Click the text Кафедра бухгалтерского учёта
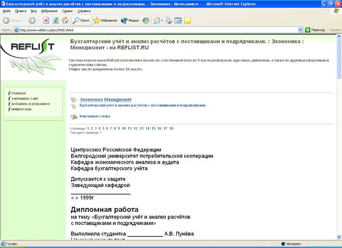Image resolution: width=342 pixels, height=248 pixels. [109, 168]
